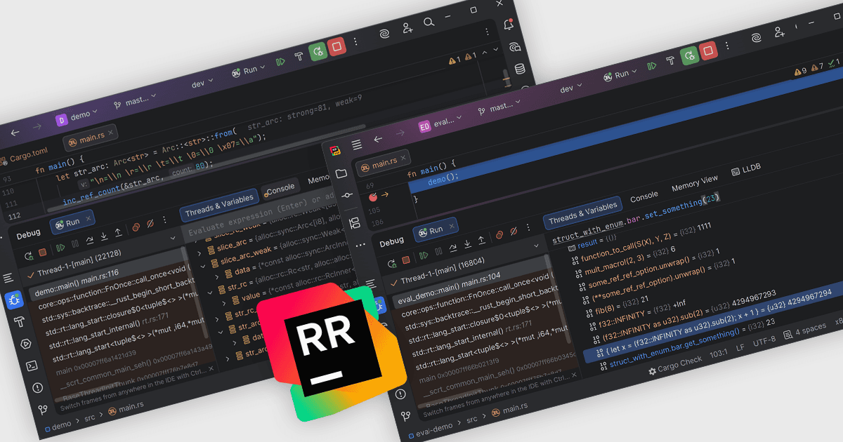Screen dimensions: 843x442
Task: Switch to Console tab in eval-demo window
Action: pyautogui.click(x=644, y=196)
